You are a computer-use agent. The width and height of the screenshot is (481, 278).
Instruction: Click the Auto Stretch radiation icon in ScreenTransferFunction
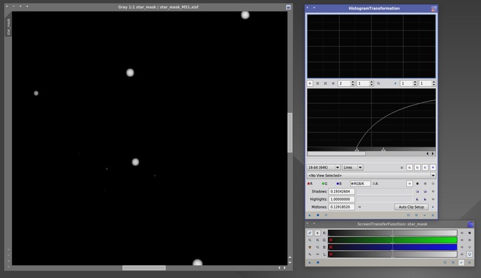(310, 247)
